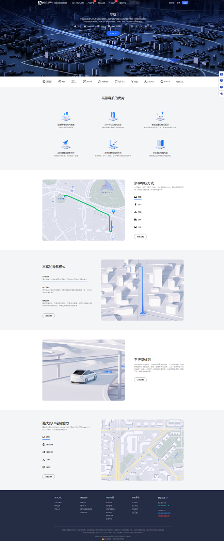Click the 及时贴心的信息引导 paper-plane icon
The image size is (224, 541).
pyautogui.click(x=66, y=144)
